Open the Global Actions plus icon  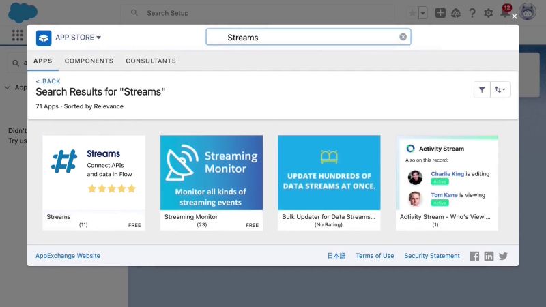[x=440, y=13]
